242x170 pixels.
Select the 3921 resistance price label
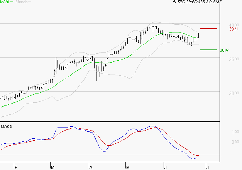pyautogui.click(x=234, y=29)
